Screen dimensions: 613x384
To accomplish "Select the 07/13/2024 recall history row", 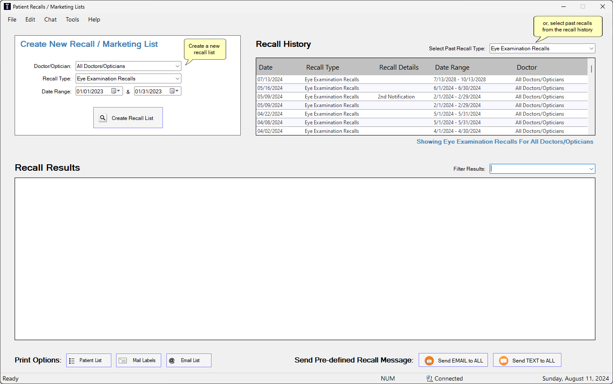I will pos(422,80).
